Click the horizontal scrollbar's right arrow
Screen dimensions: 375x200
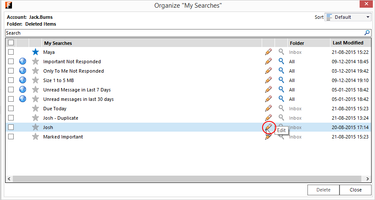[x=367, y=179]
